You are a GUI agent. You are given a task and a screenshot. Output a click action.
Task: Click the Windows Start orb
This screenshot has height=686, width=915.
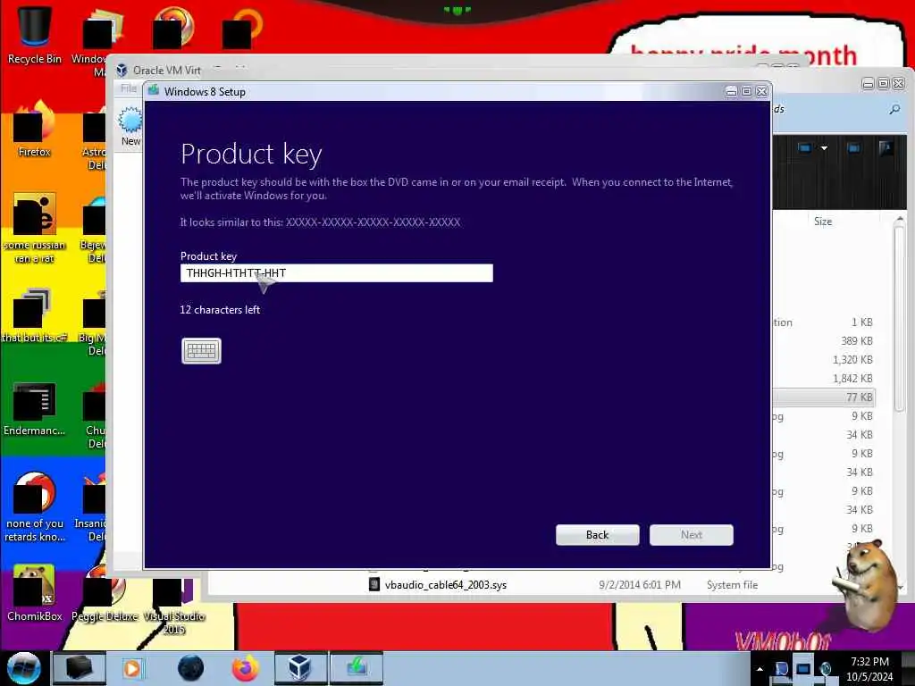click(x=23, y=668)
